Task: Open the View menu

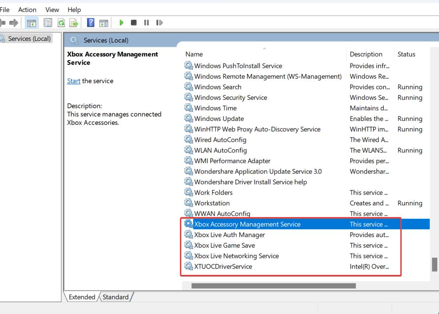Action: (52, 9)
